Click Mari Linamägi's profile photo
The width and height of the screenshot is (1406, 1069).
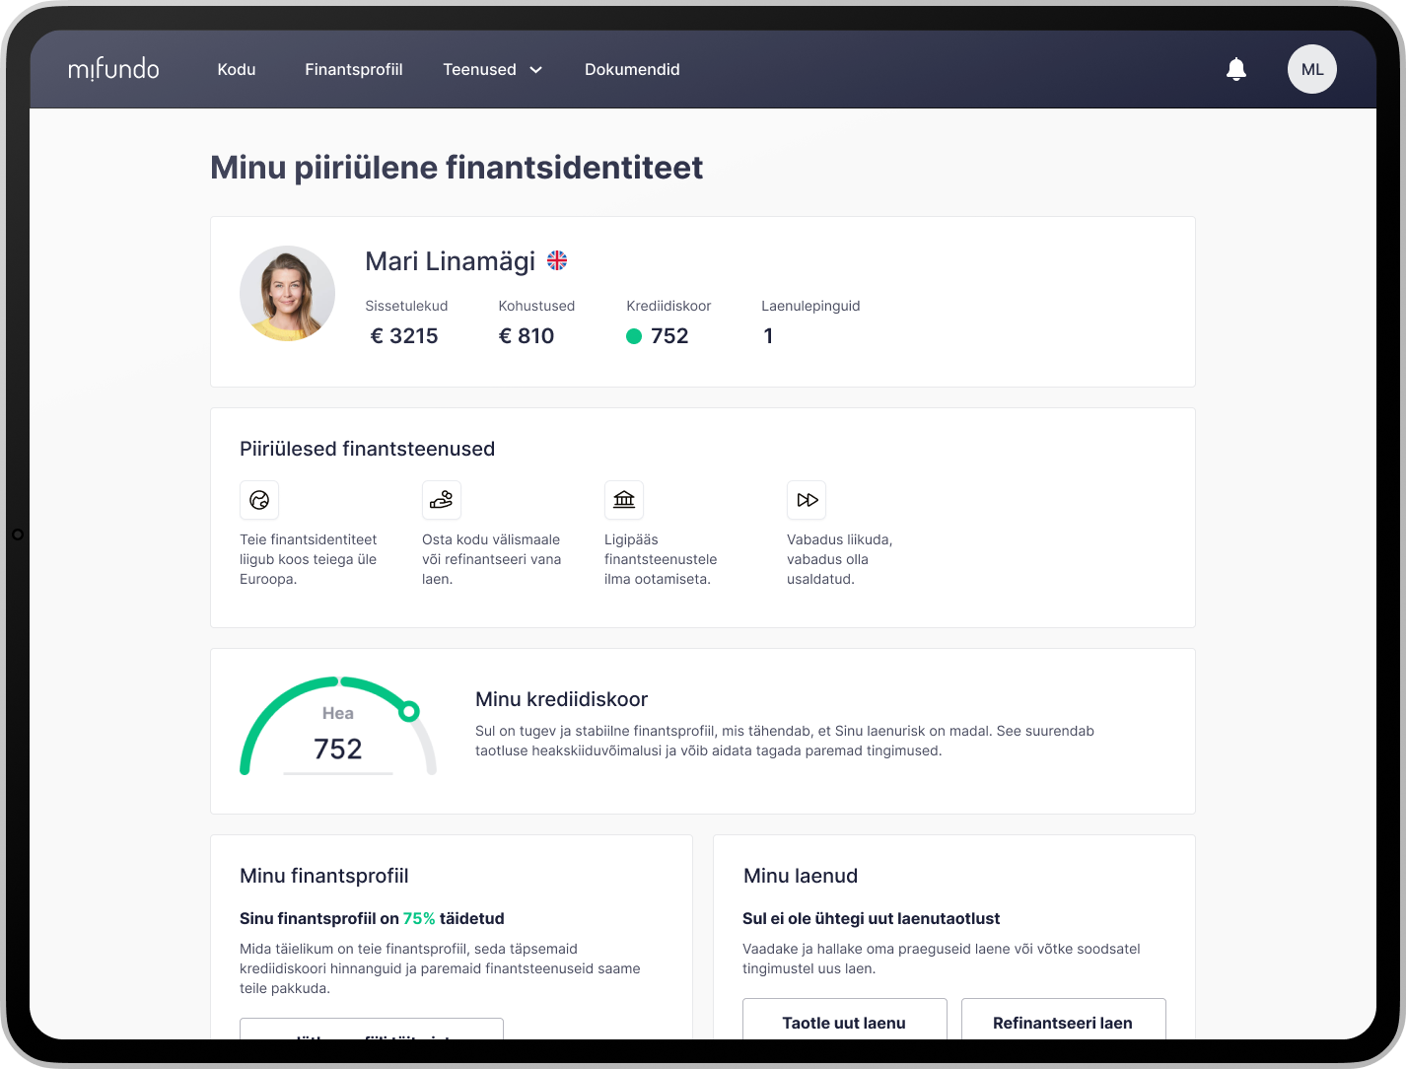coord(287,294)
